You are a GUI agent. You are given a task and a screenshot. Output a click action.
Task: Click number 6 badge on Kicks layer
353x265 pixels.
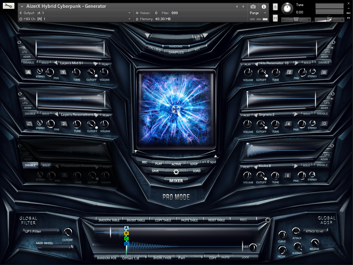tap(288, 175)
